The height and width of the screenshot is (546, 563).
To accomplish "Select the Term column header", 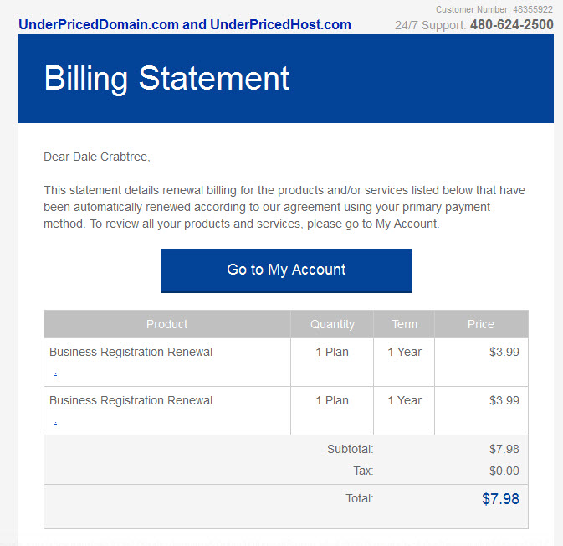I will click(x=404, y=324).
